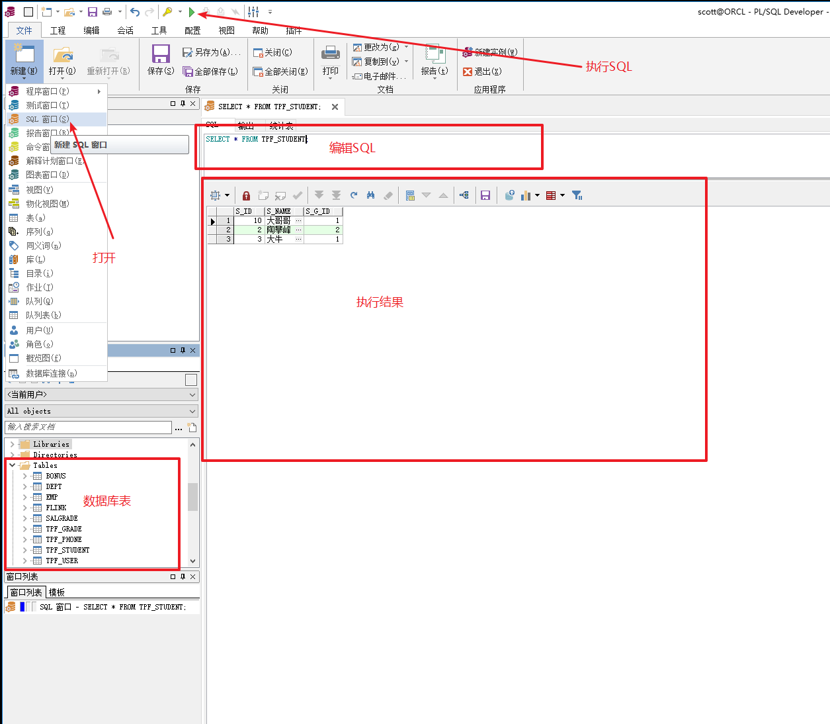Image resolution: width=830 pixels, height=724 pixels.
Task: Click the red grid Export results icon
Action: point(551,195)
